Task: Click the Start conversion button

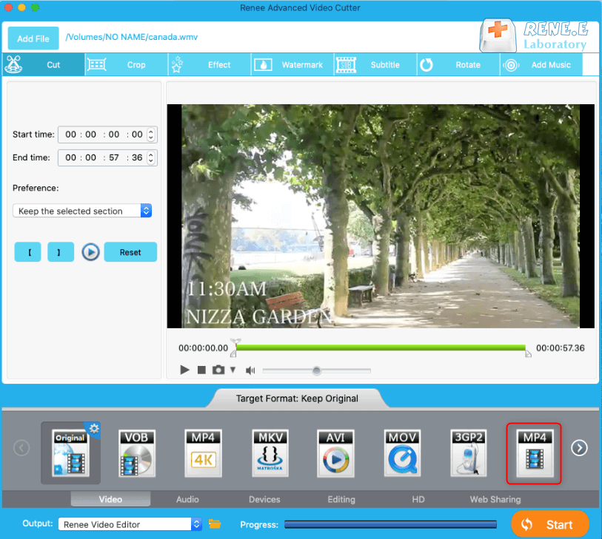Action: [x=549, y=524]
